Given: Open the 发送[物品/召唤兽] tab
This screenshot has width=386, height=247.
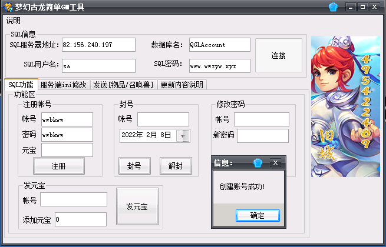Looking at the screenshot, I should [123, 85].
